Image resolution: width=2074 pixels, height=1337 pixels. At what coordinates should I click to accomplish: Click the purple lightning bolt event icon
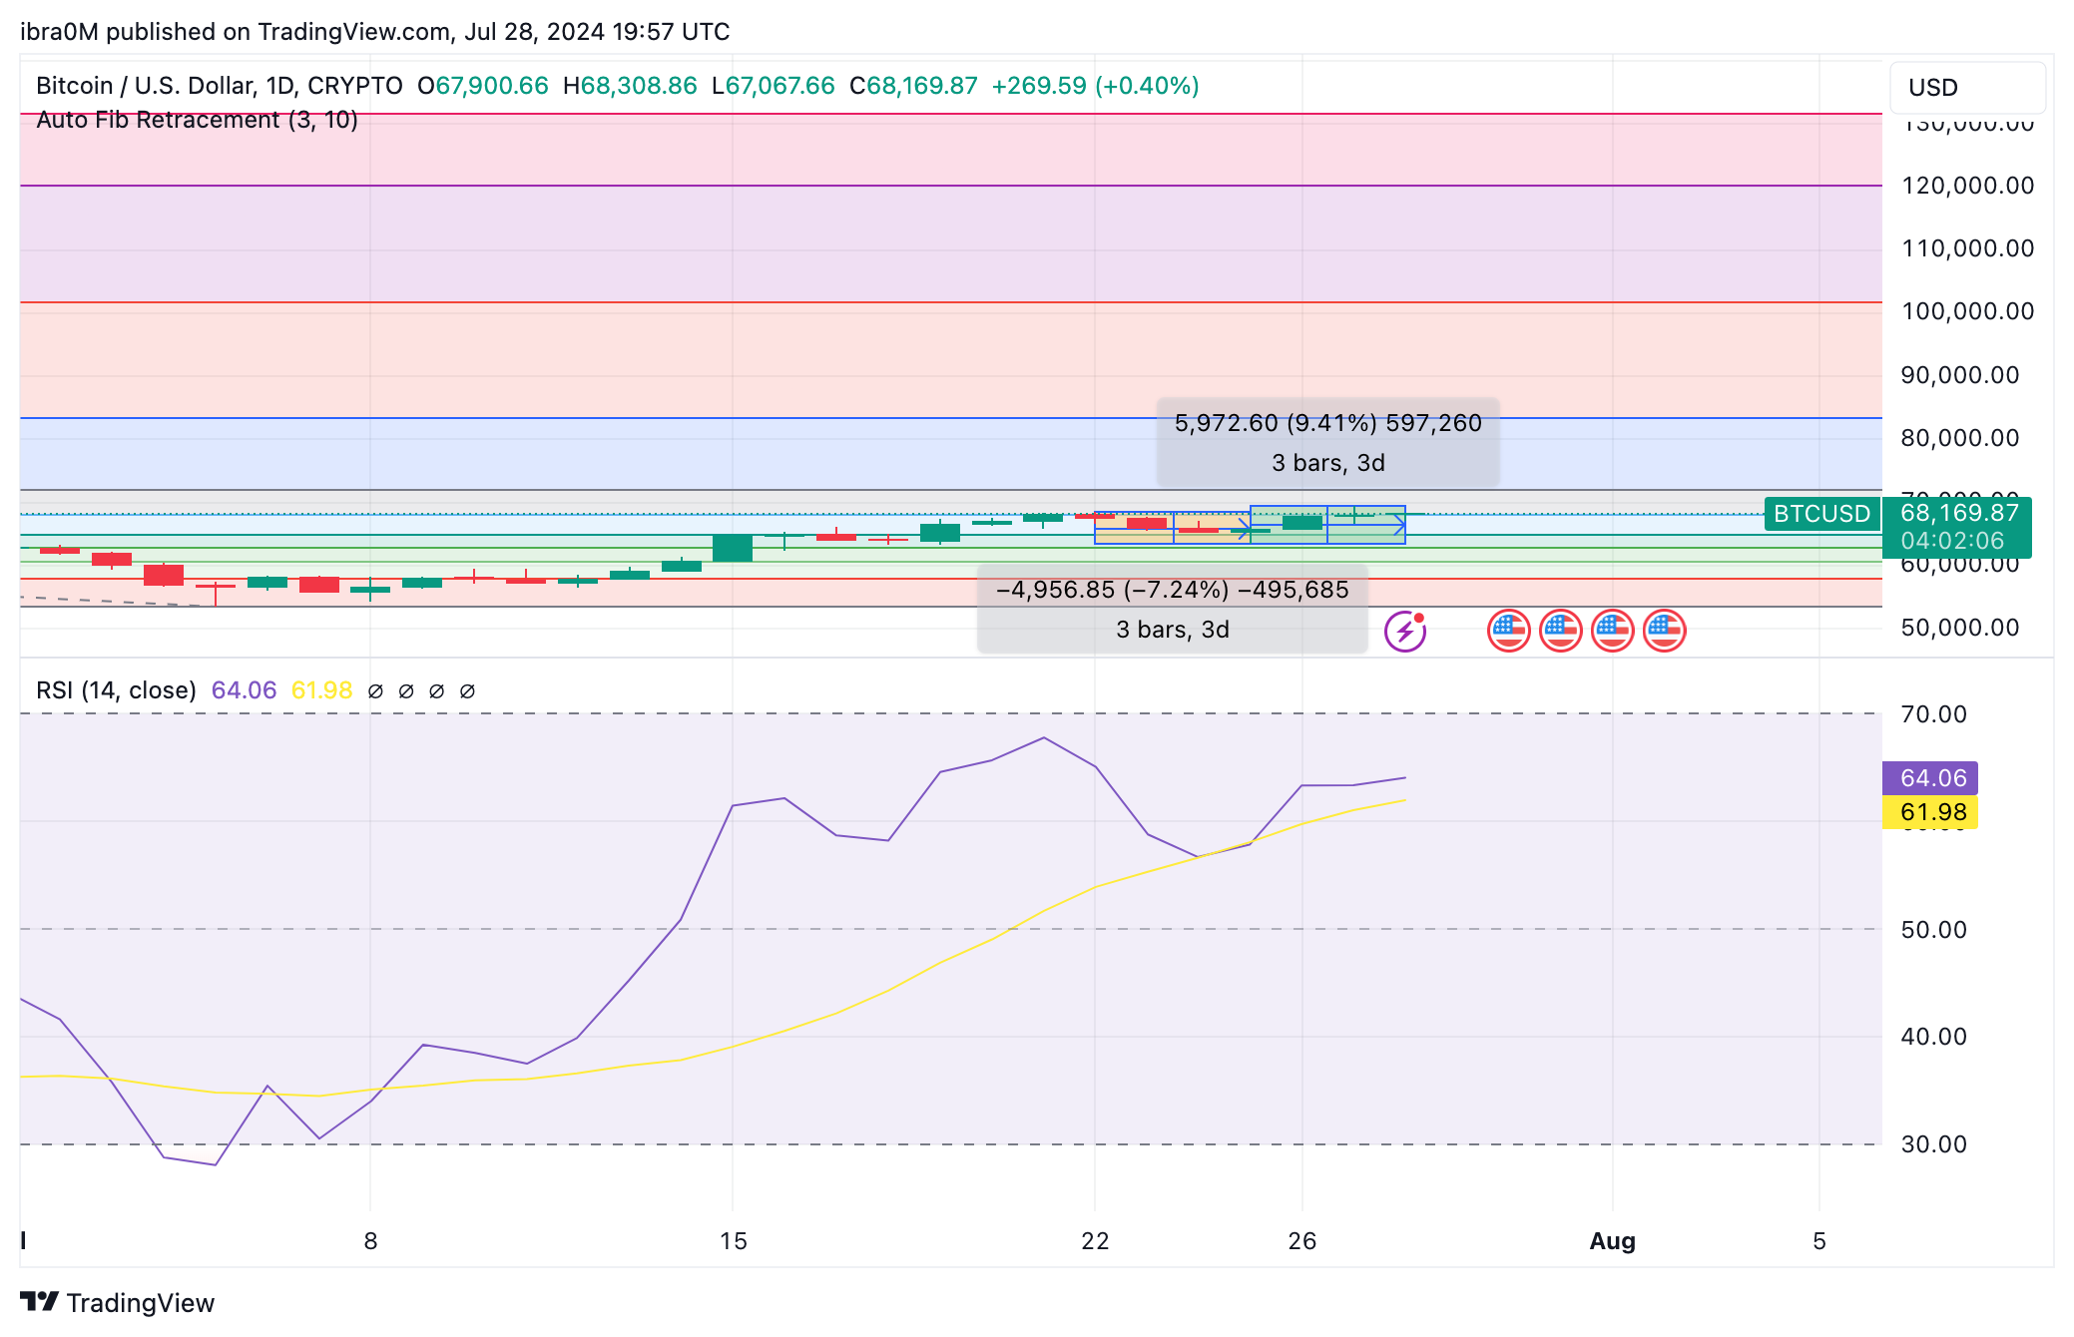(1405, 631)
